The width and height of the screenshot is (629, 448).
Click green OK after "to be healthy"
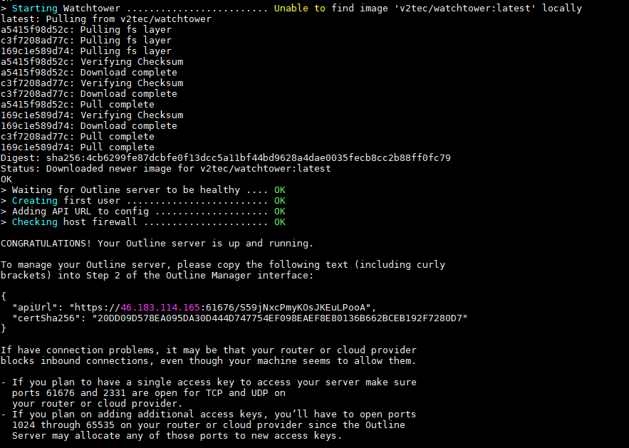280,190
